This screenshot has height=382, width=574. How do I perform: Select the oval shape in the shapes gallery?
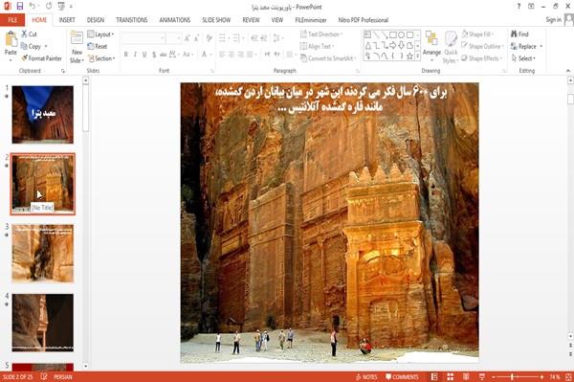pos(401,34)
